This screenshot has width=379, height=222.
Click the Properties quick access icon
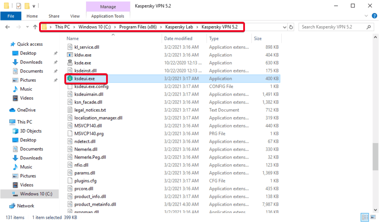[19, 6]
